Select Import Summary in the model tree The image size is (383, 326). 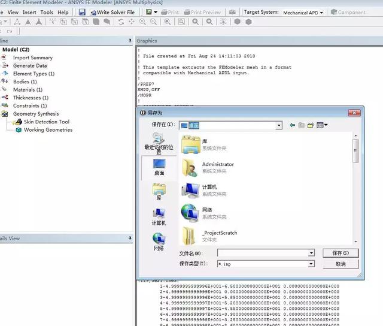click(x=33, y=58)
